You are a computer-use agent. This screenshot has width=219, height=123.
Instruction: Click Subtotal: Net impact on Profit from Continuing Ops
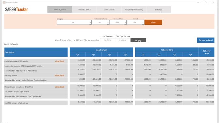coord(25,80)
